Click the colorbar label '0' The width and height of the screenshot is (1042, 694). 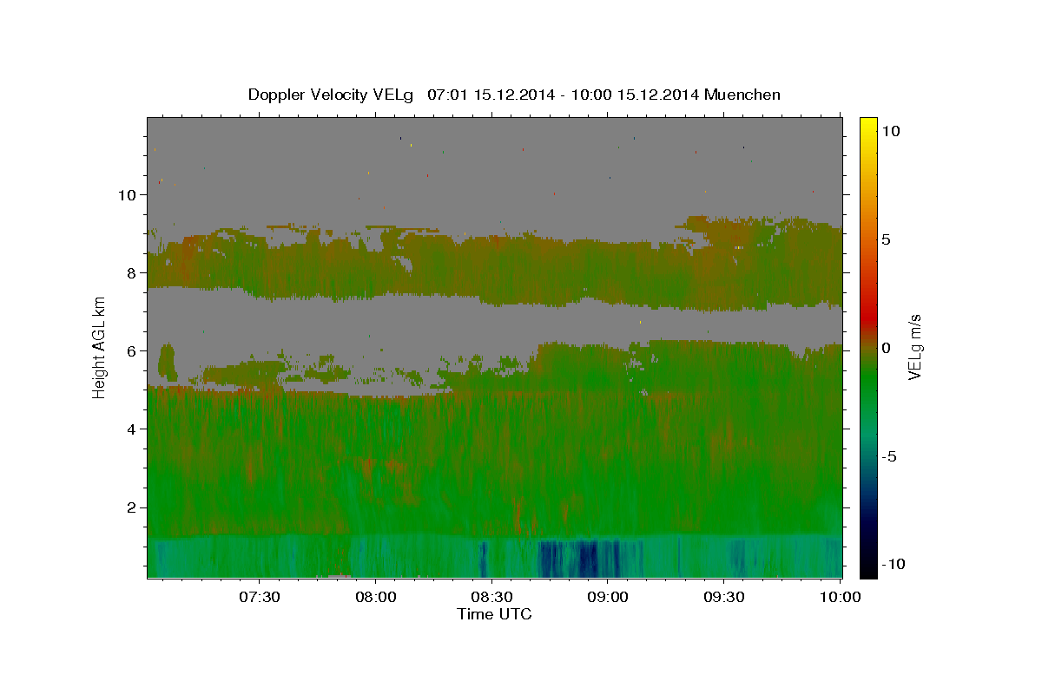[x=887, y=347]
